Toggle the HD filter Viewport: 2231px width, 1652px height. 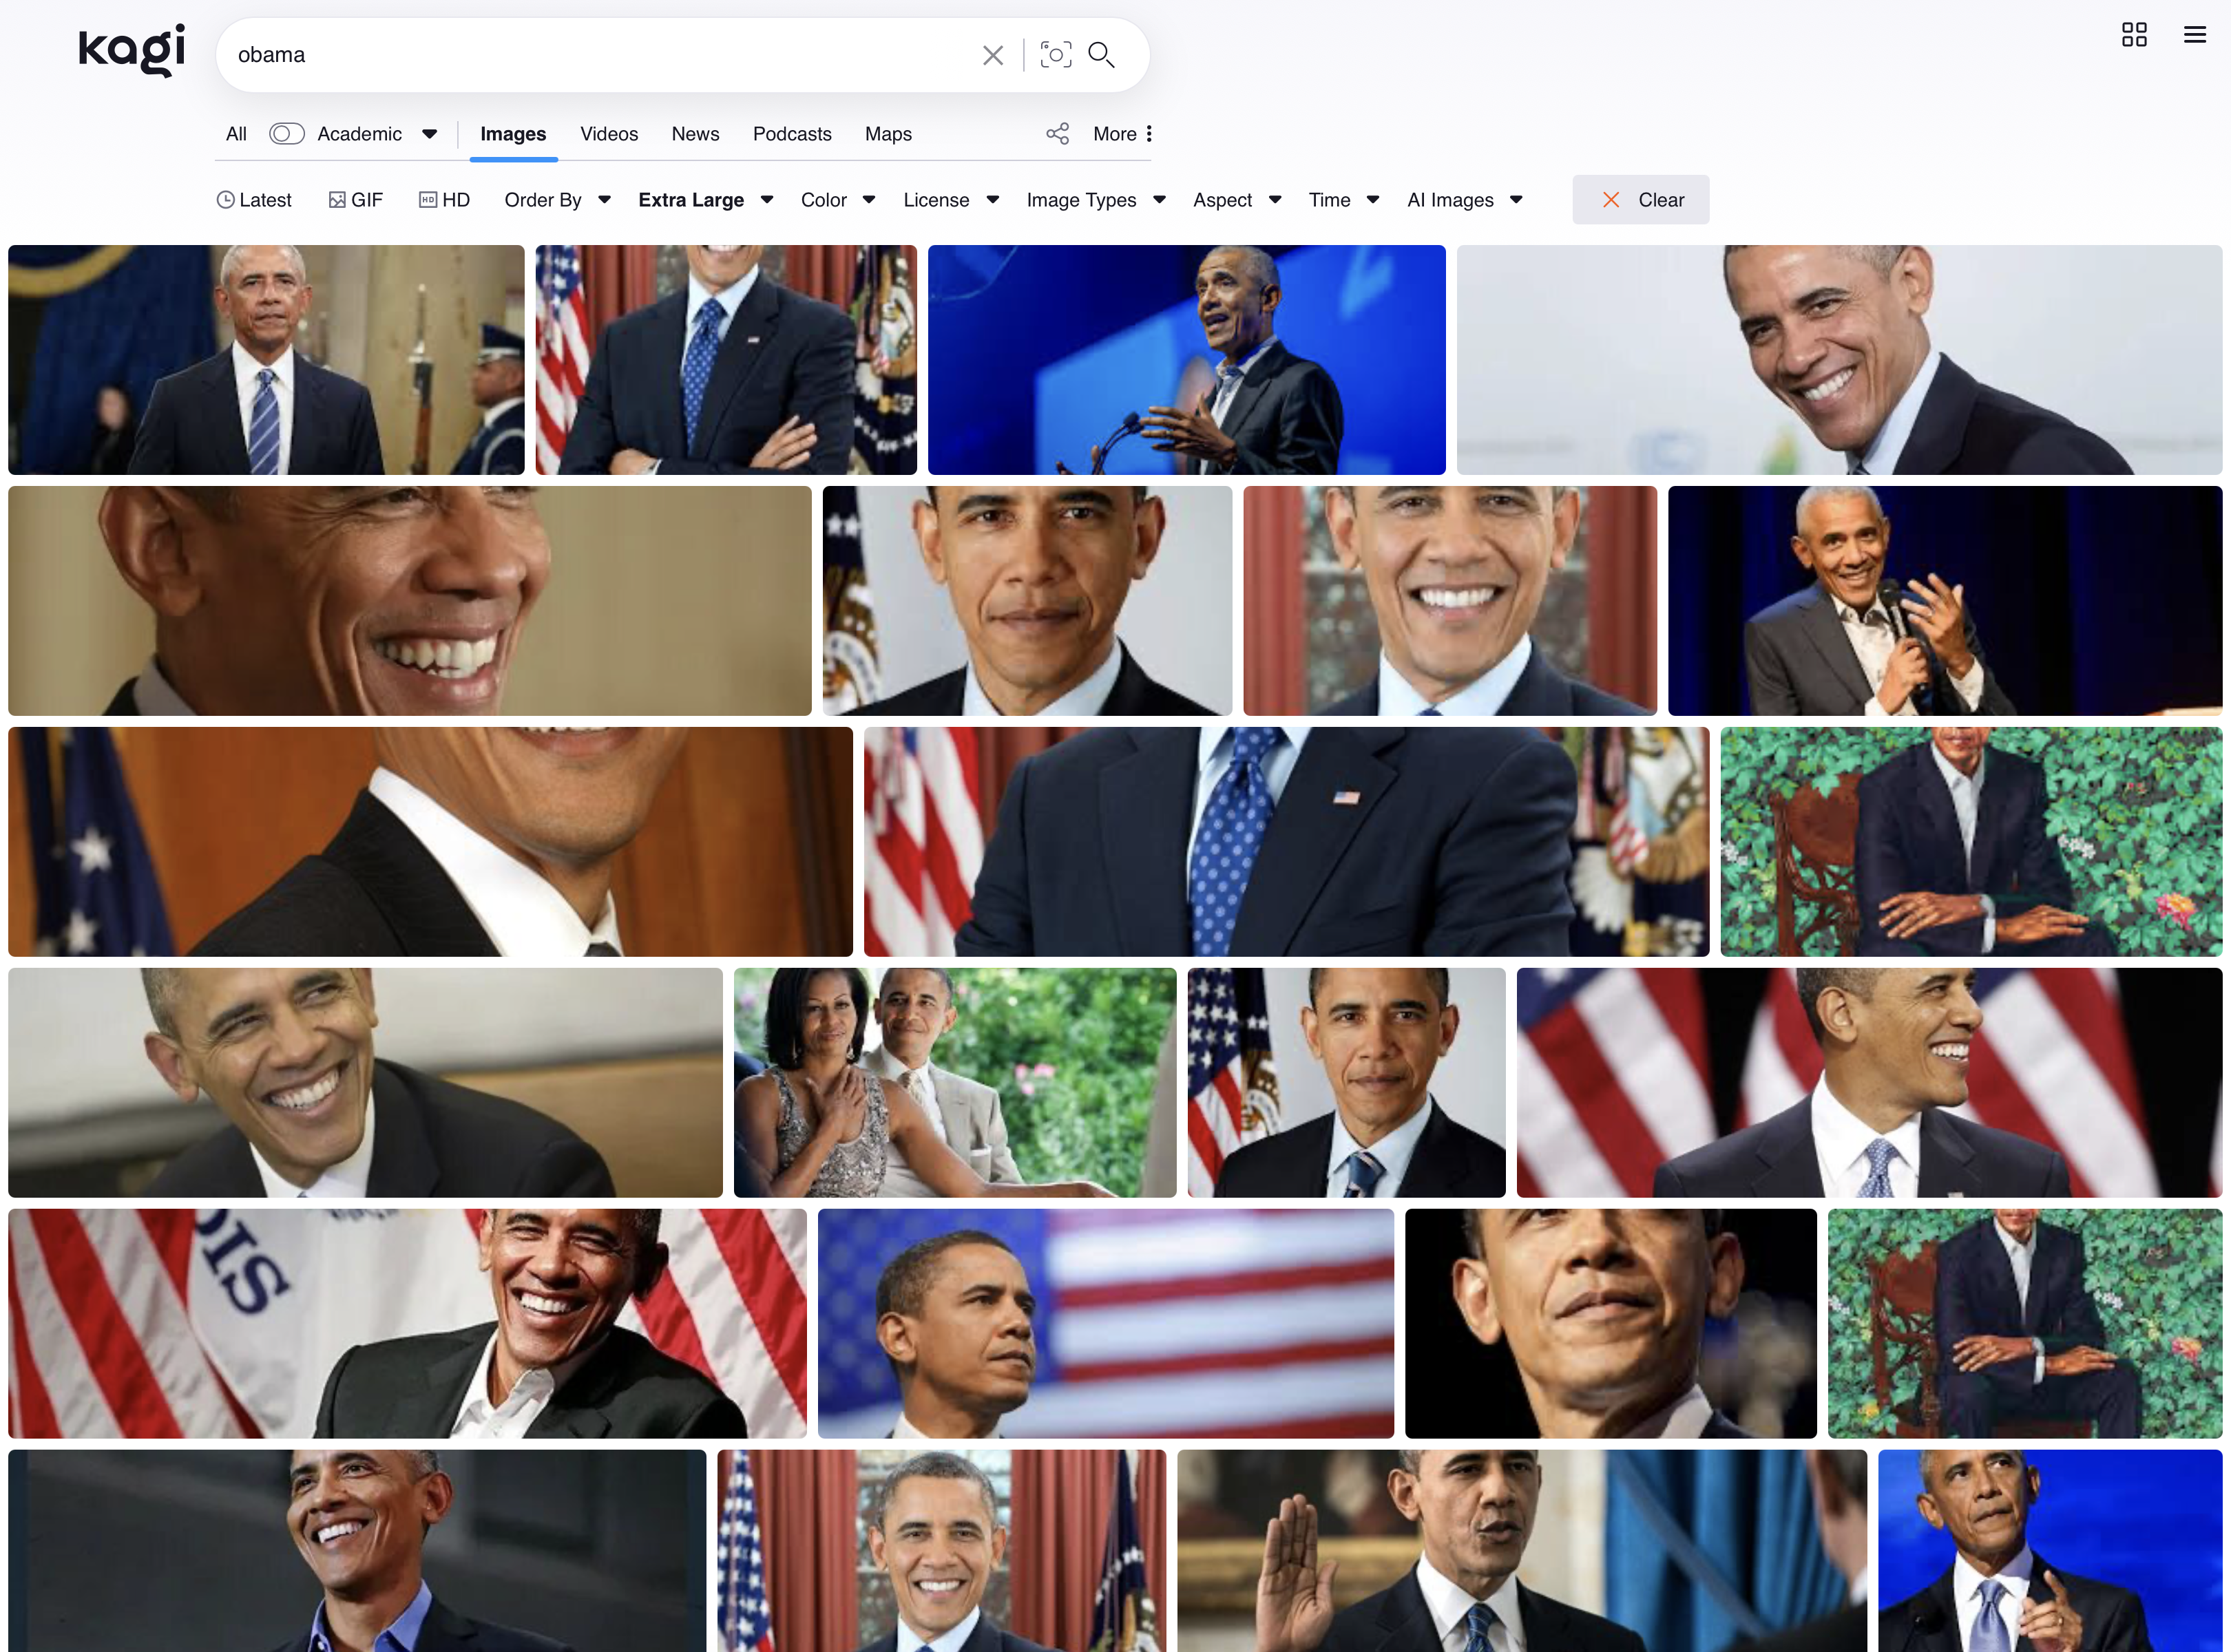(x=444, y=200)
